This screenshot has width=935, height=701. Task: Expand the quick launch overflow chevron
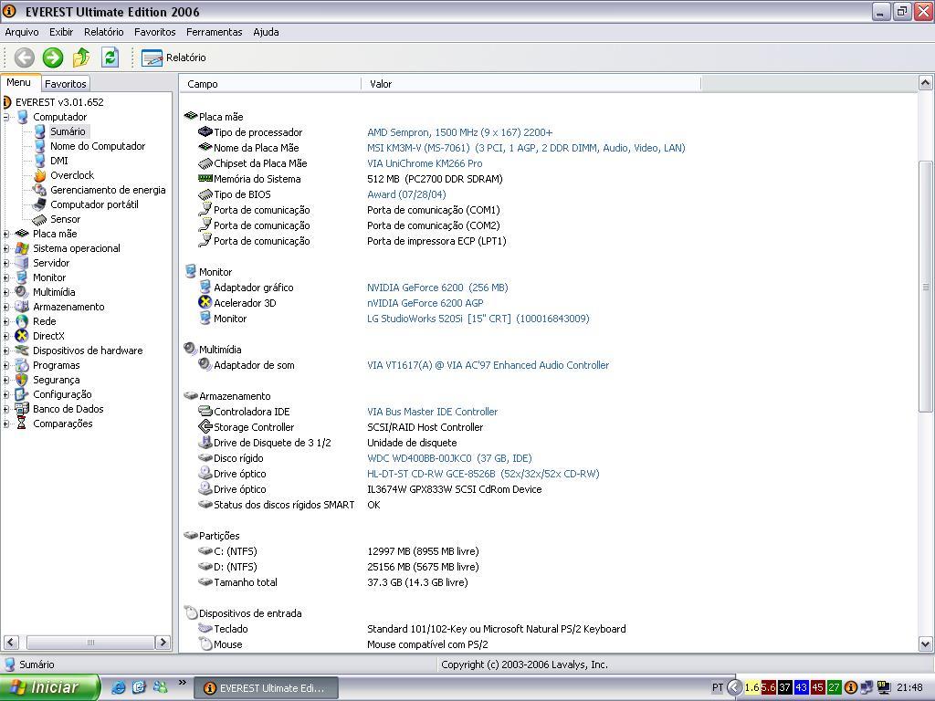point(183,683)
